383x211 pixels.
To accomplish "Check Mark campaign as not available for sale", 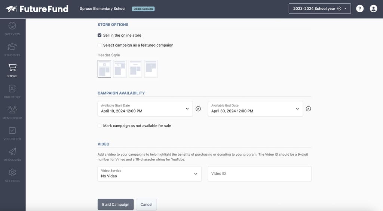I will point(99,126).
